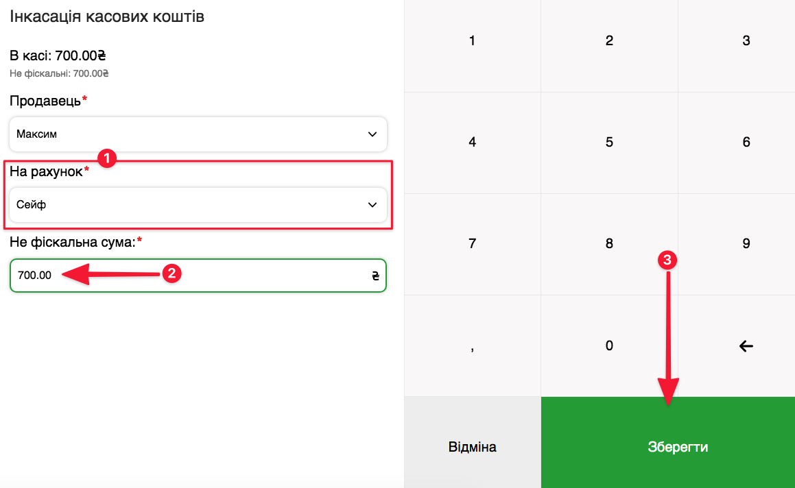
Task: Click the hryvnia currency symbol in amount field
Action: (375, 276)
